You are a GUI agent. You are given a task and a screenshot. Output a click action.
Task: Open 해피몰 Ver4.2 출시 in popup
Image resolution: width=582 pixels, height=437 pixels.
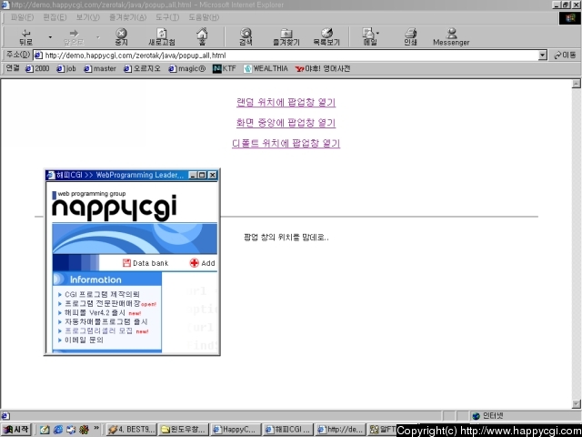[x=95, y=313]
